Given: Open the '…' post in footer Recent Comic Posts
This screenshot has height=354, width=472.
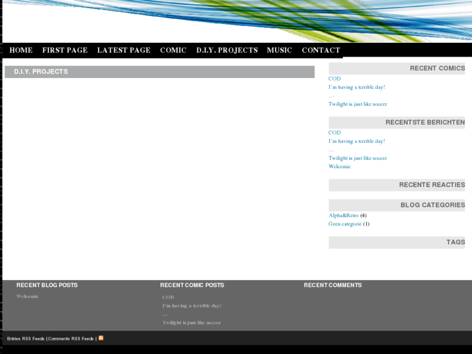Looking at the screenshot, I should tap(165, 314).
